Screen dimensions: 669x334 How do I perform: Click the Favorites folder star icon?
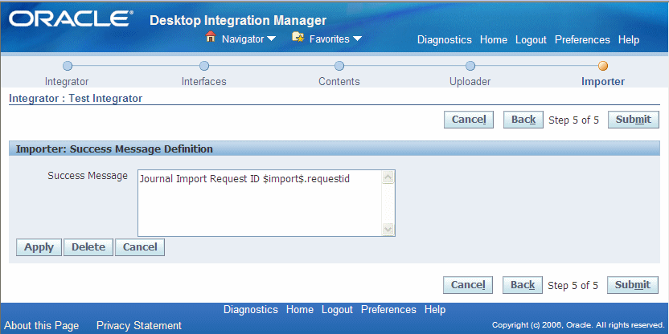[x=298, y=37]
